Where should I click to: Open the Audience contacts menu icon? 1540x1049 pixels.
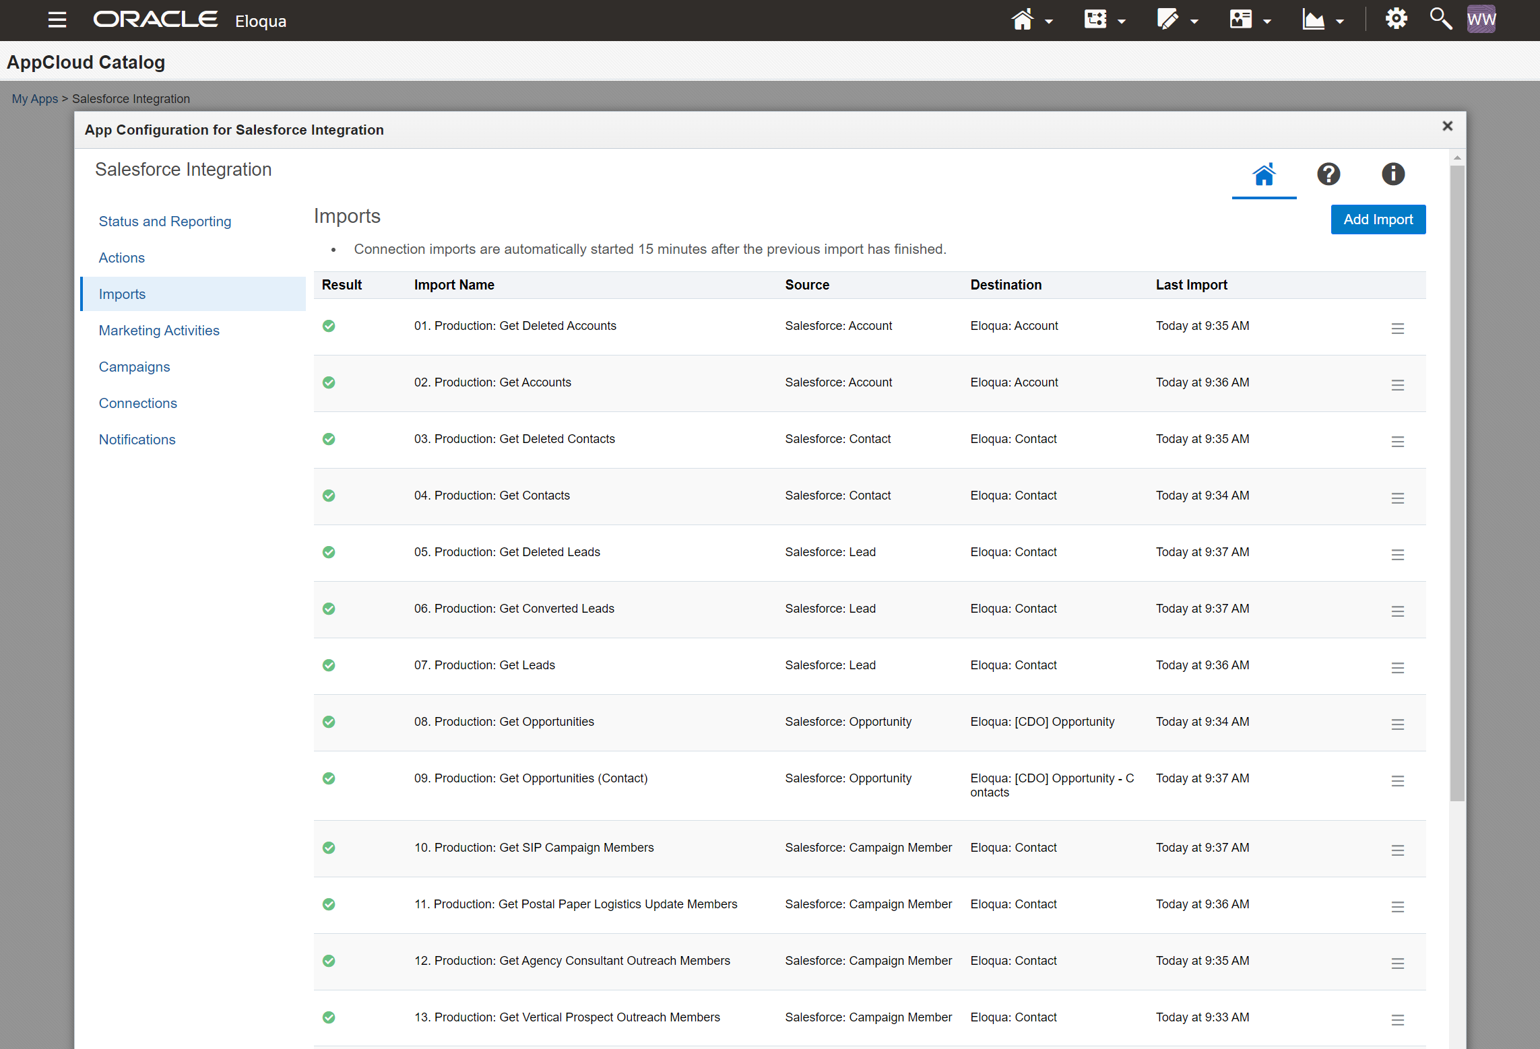click(x=1241, y=20)
